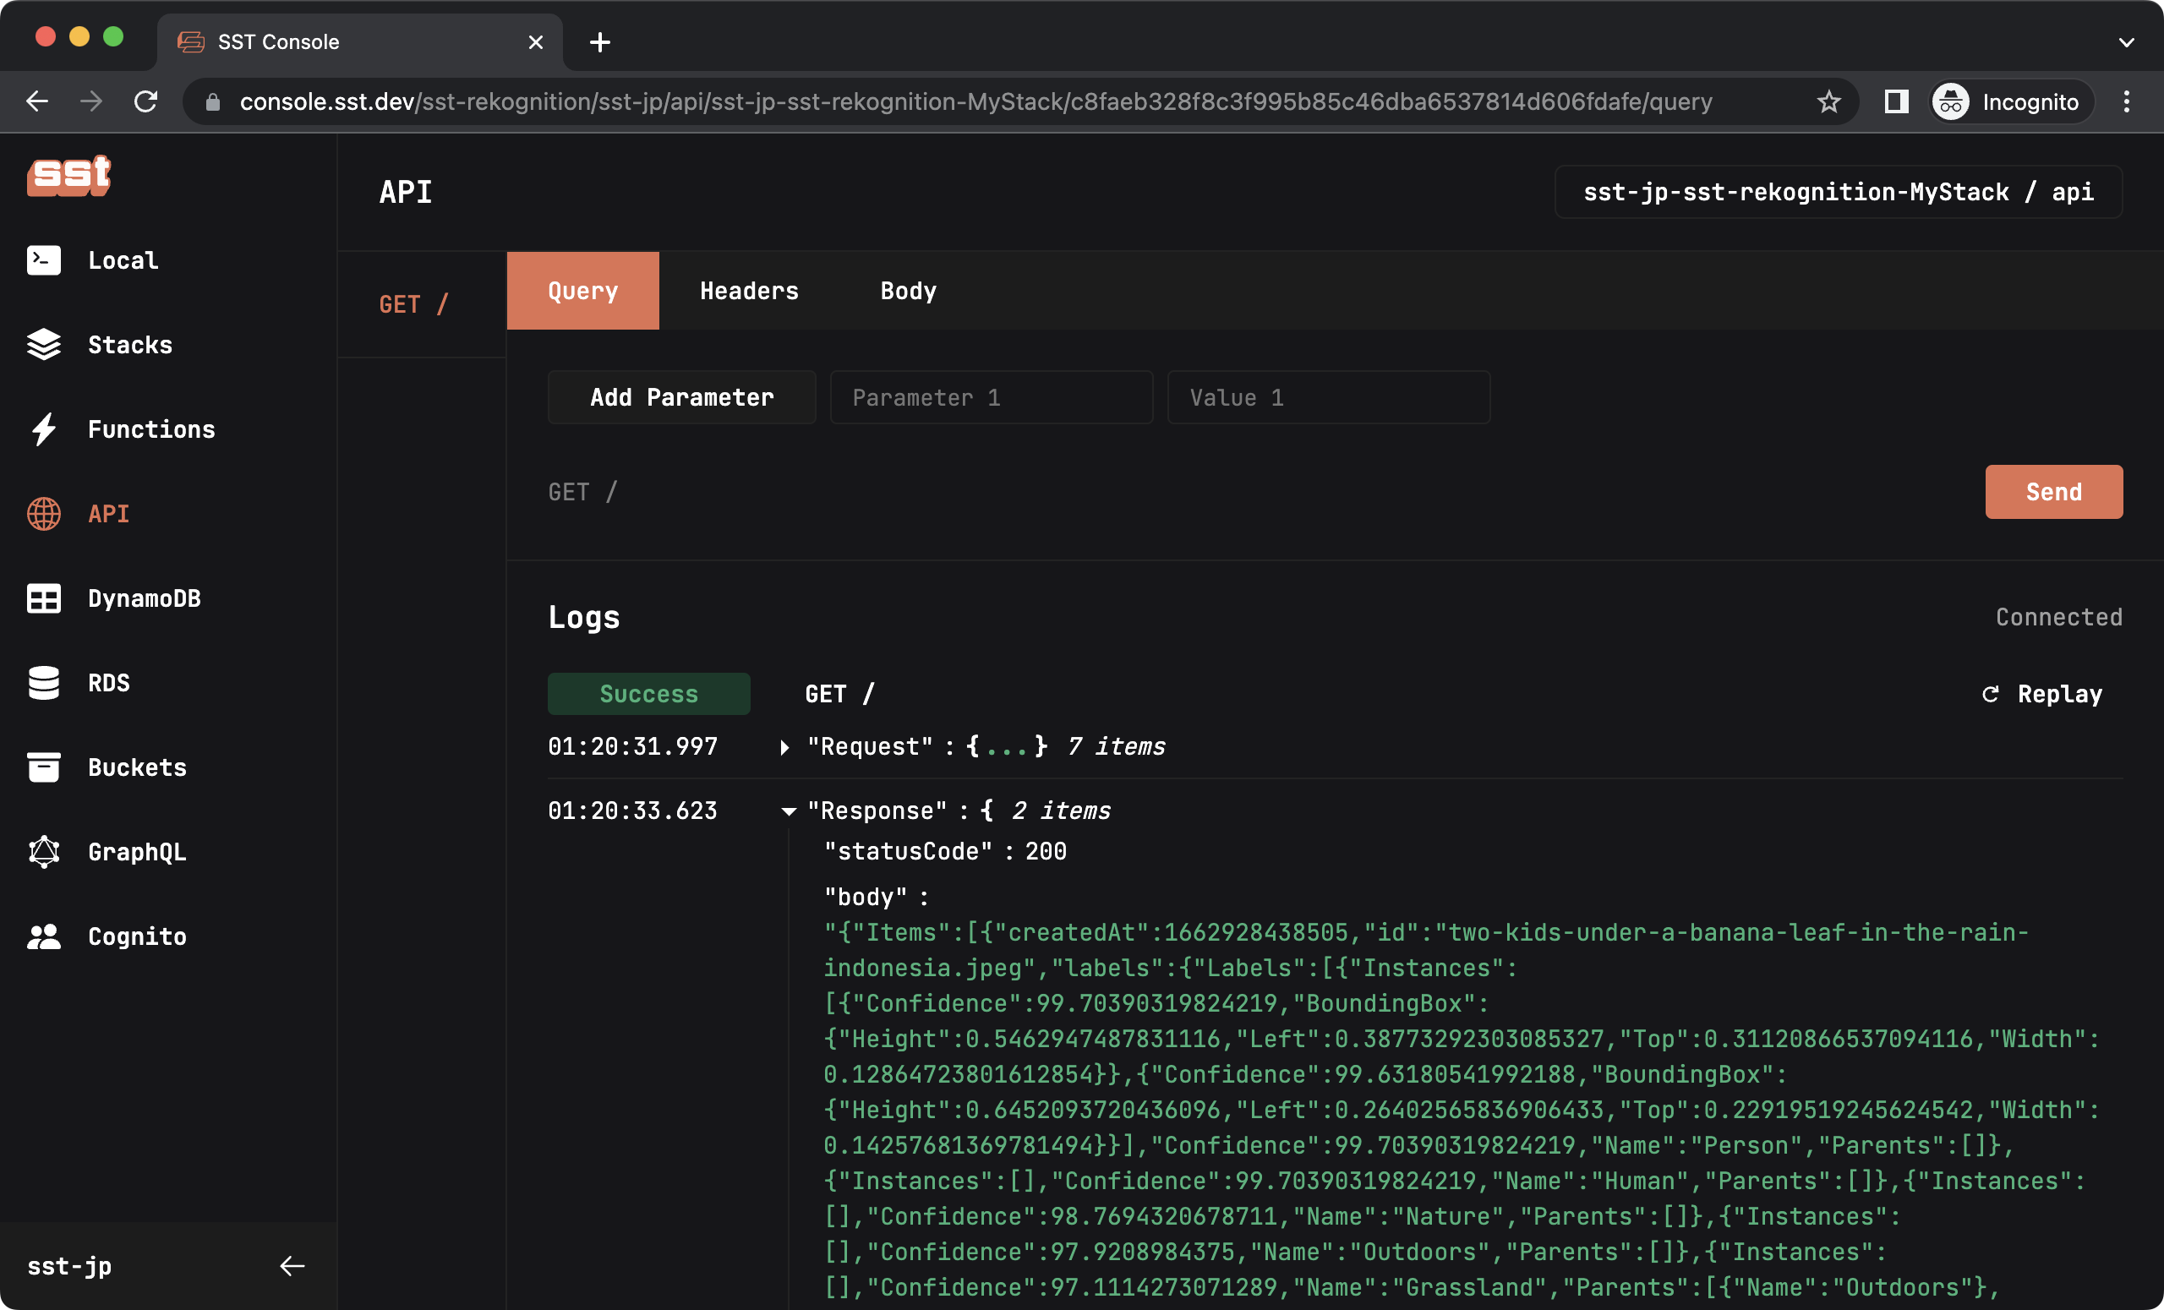Click the RDS database icon
This screenshot has width=2164, height=1310.
tap(44, 683)
